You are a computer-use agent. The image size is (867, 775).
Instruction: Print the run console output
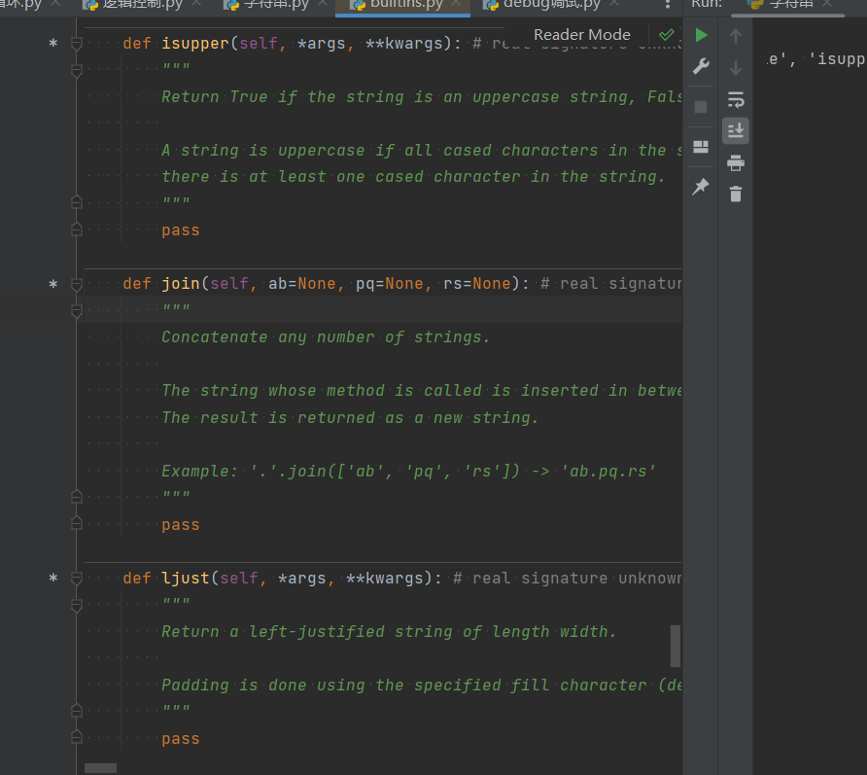[x=736, y=162]
